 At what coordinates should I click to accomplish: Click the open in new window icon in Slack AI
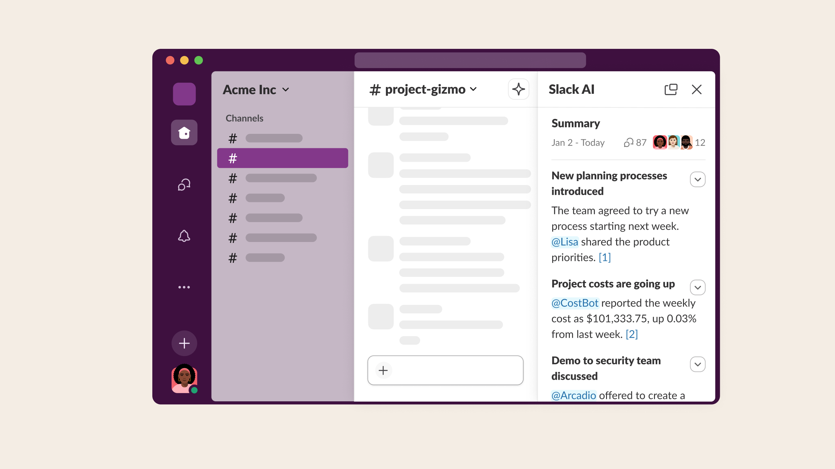pyautogui.click(x=671, y=89)
